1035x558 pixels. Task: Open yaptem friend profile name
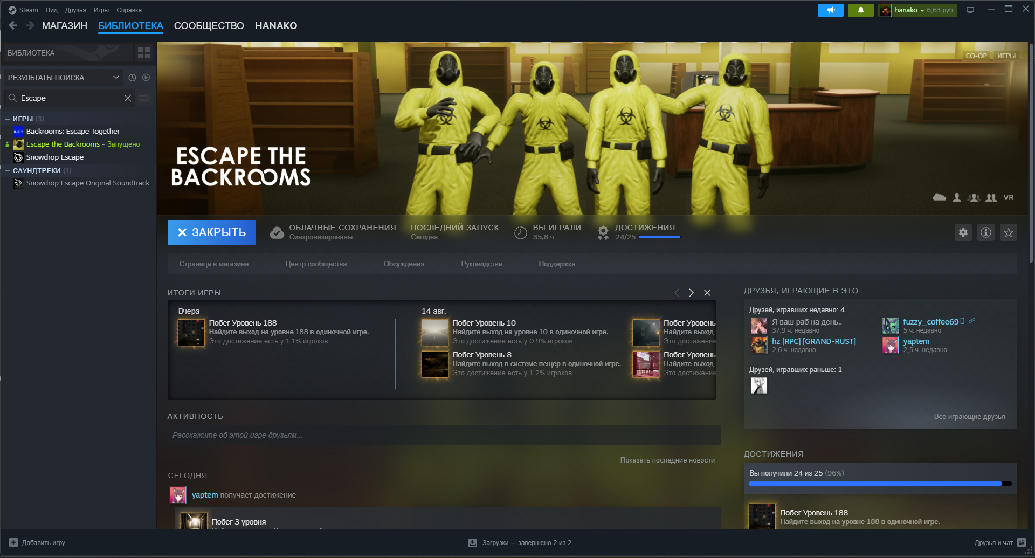(916, 341)
